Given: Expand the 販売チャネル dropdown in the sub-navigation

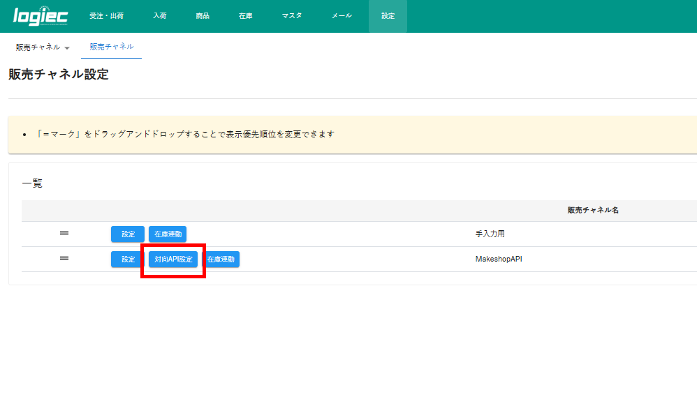Looking at the screenshot, I should coord(43,47).
